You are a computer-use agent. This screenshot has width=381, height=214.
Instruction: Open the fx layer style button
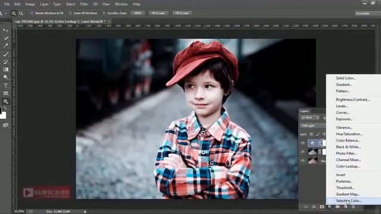click(x=314, y=207)
